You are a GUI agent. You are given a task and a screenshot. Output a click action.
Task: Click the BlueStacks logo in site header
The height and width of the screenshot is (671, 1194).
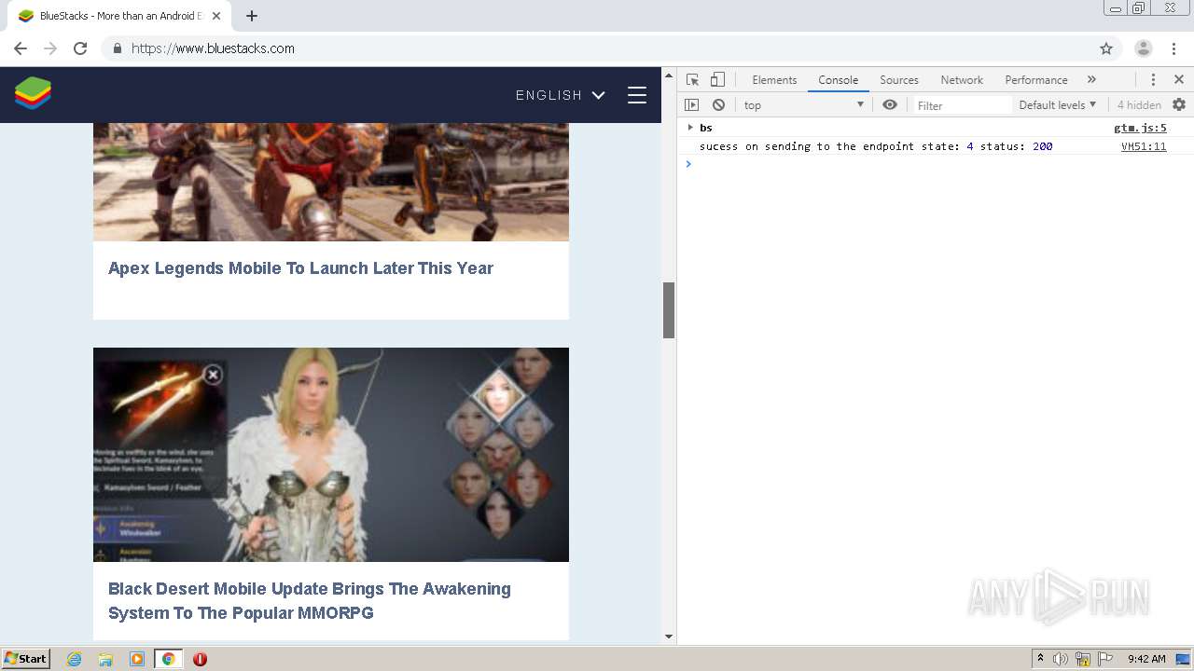pyautogui.click(x=33, y=94)
